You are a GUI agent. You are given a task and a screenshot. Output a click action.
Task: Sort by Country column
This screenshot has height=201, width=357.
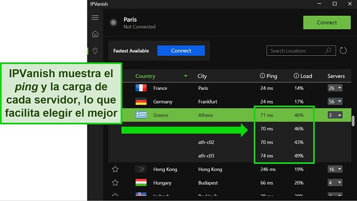pyautogui.click(x=145, y=76)
